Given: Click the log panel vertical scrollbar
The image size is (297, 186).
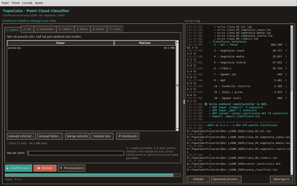Looking at the screenshot, I should [292, 100].
